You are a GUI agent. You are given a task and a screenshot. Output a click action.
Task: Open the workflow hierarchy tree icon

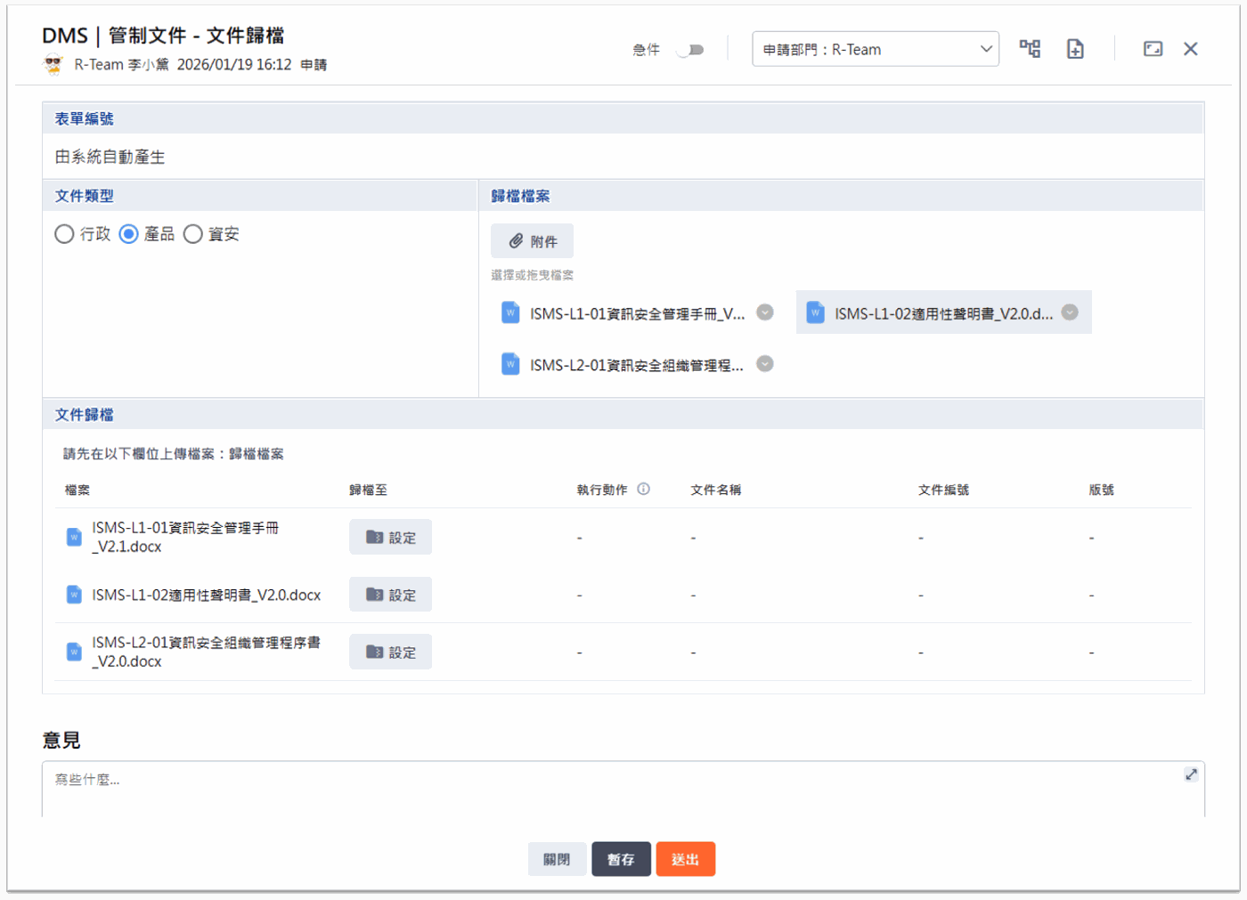[1030, 49]
